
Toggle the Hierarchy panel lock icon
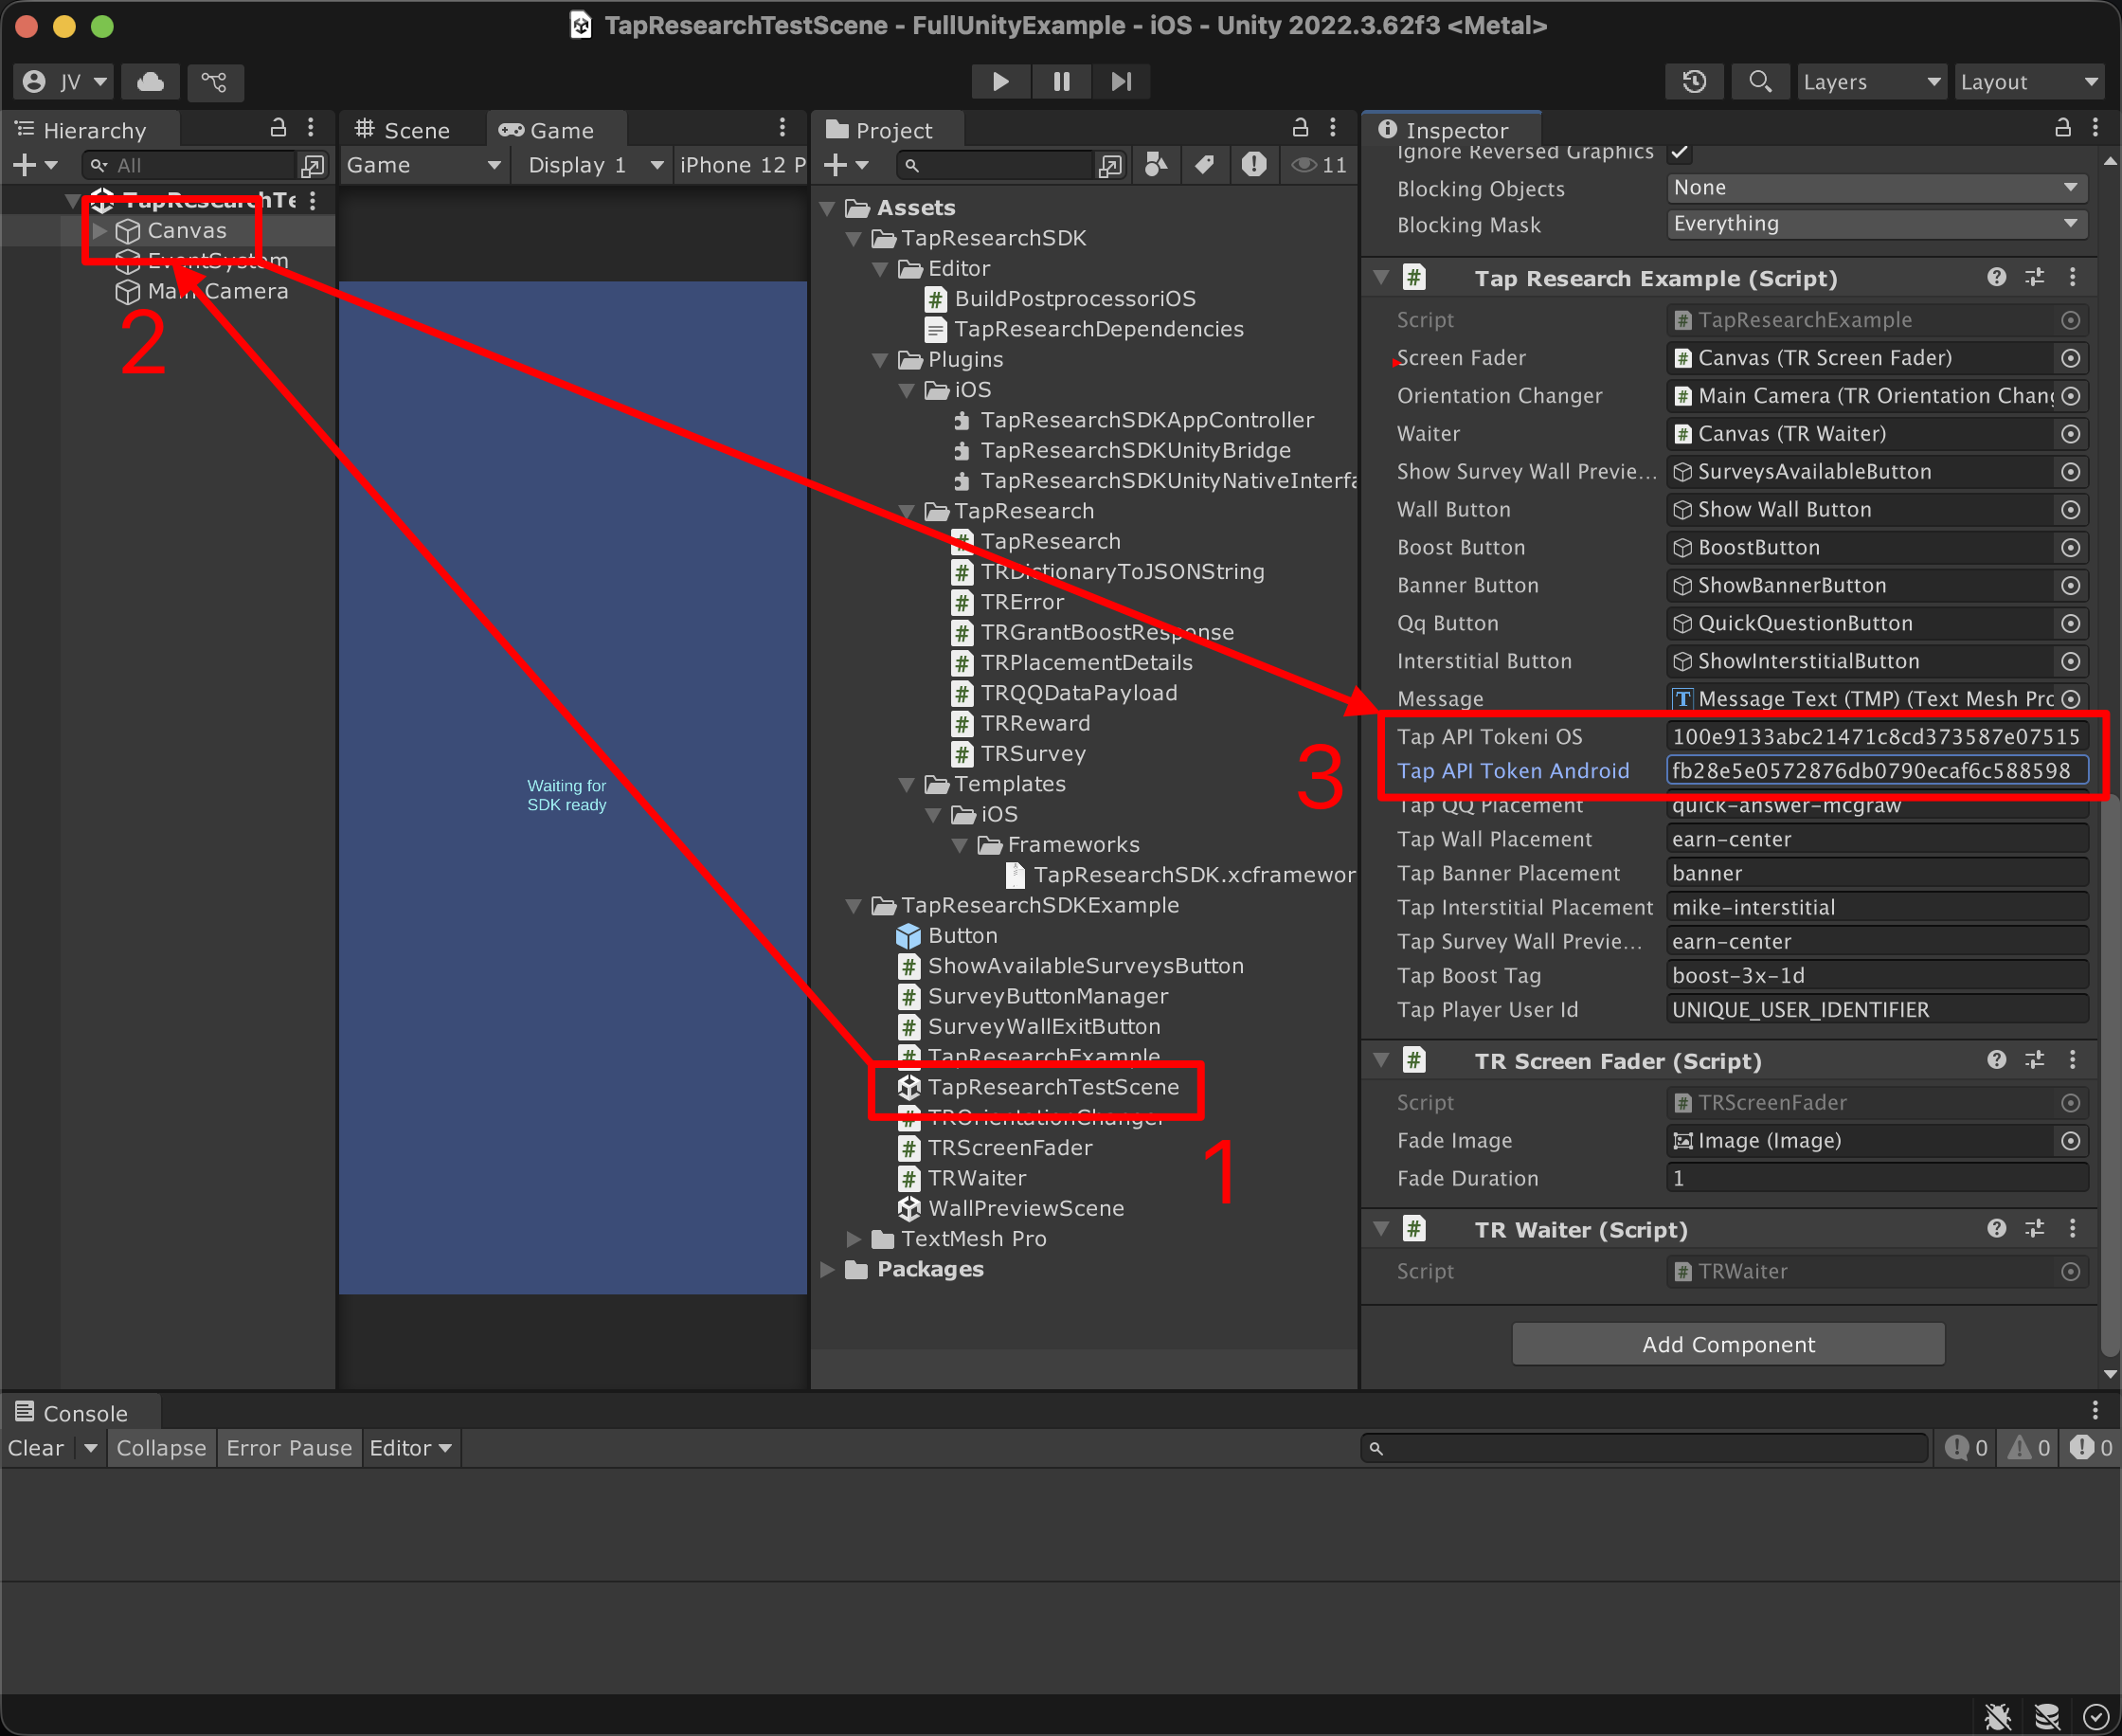coord(279,128)
